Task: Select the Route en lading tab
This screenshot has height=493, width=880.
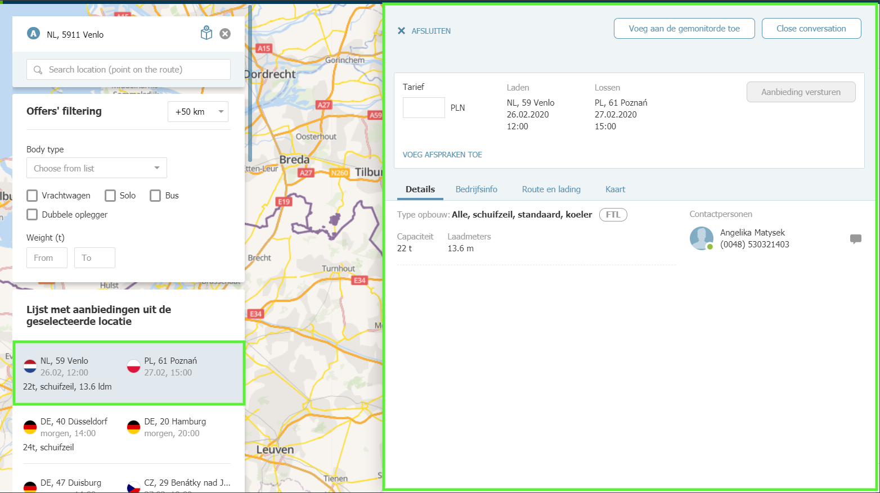Action: (551, 189)
